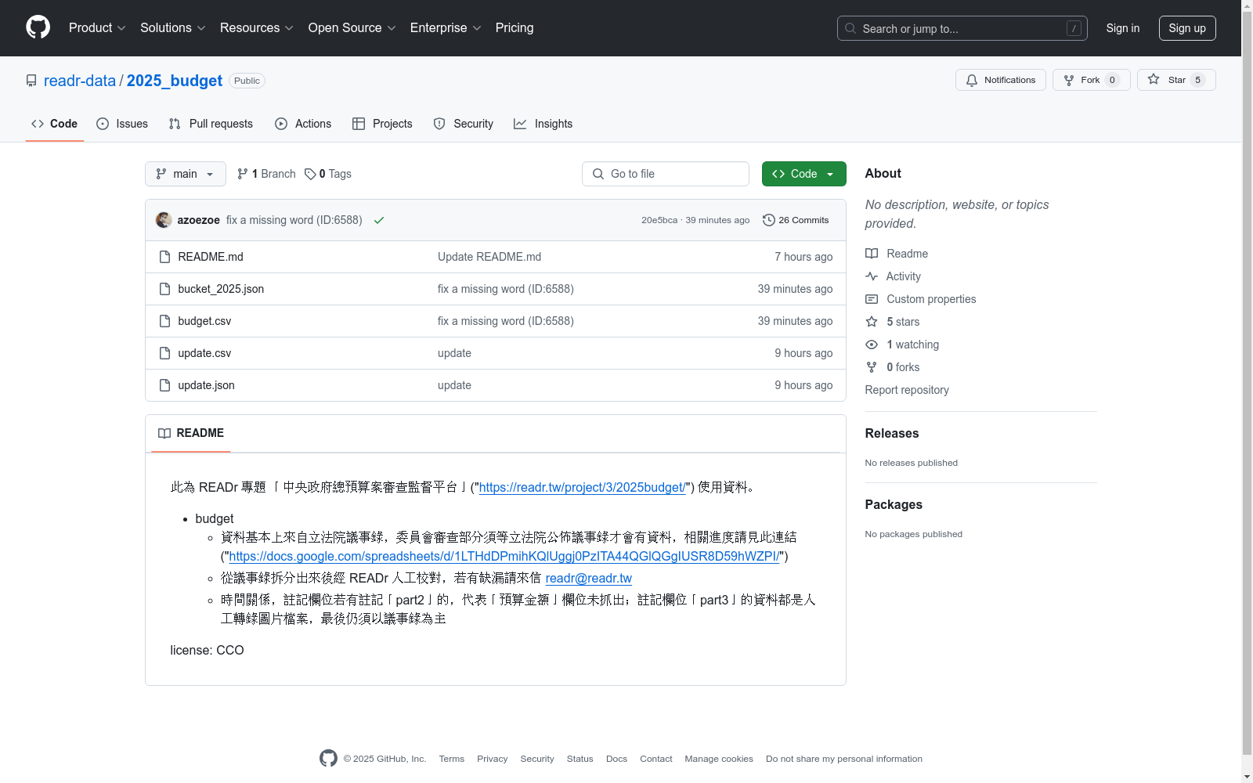Expand the Enterprise menu
The width and height of the screenshot is (1253, 783).
pos(446,28)
